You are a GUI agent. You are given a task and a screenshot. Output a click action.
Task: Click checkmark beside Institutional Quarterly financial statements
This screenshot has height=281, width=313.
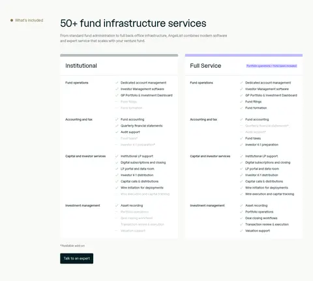point(117,126)
